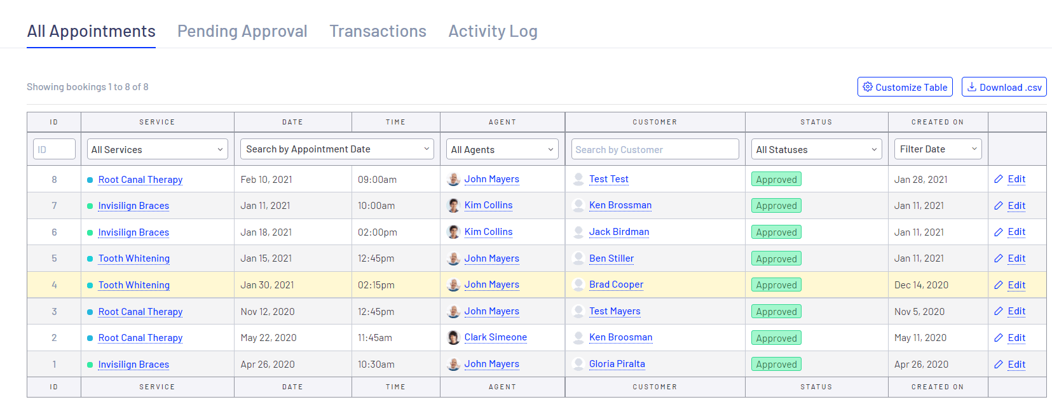Click date cell 'May 22, 2020'
Image resolution: width=1052 pixels, height=402 pixels.
268,338
